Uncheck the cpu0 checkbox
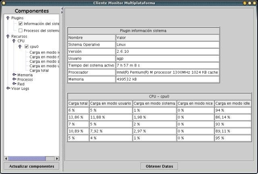The image size is (258, 174). click(x=27, y=47)
